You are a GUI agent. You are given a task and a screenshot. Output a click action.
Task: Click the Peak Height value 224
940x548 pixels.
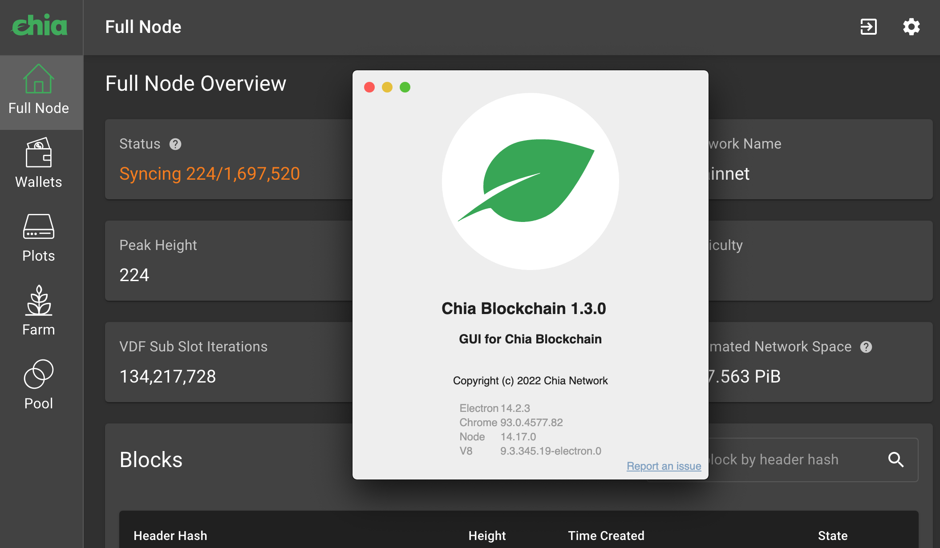coord(134,275)
